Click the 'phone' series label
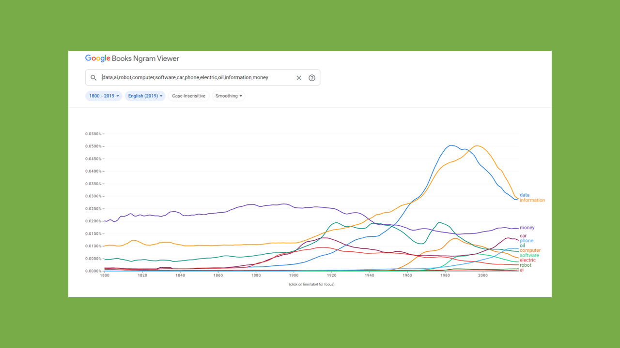 point(526,241)
